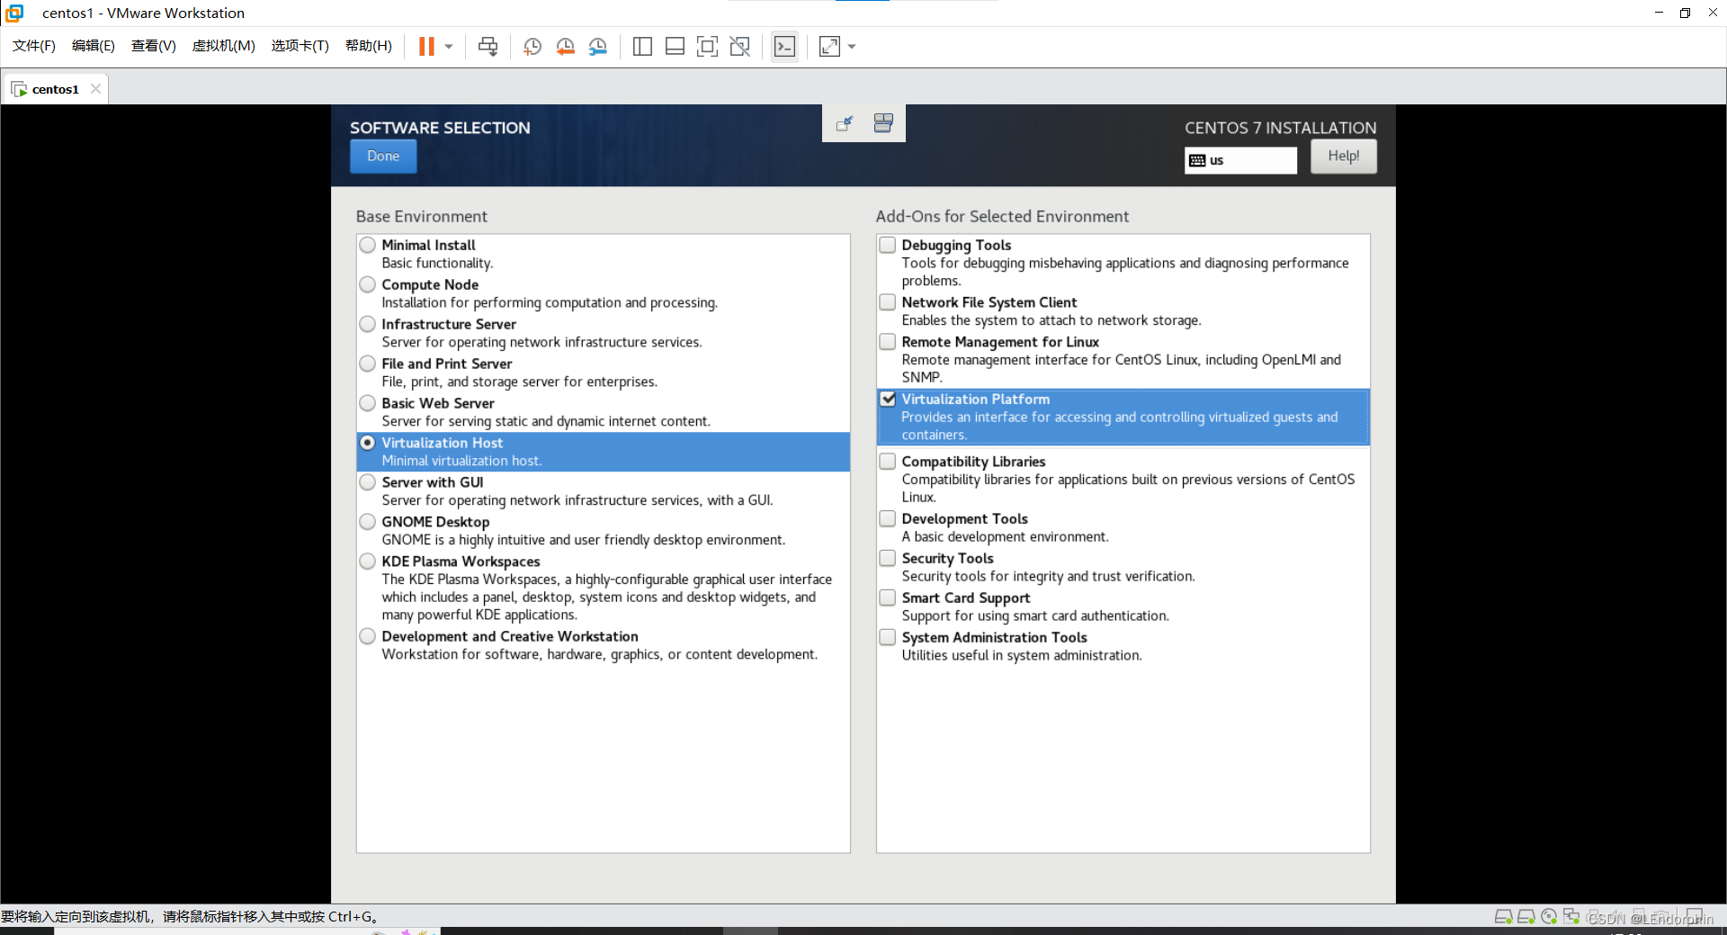Image resolution: width=1727 pixels, height=935 pixels.
Task: Click the 'A basic development environment.' text
Action: (1006, 536)
